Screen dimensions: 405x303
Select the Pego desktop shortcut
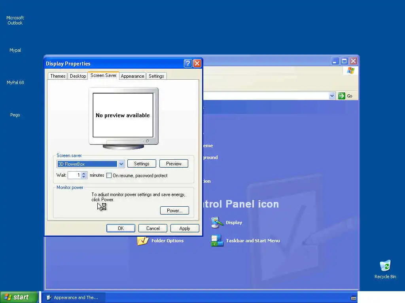point(15,115)
